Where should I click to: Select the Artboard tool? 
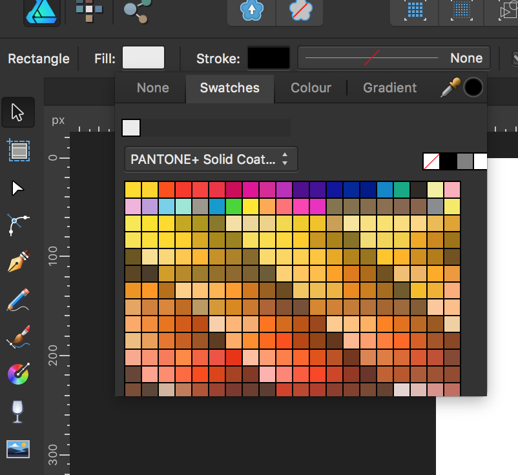click(19, 150)
